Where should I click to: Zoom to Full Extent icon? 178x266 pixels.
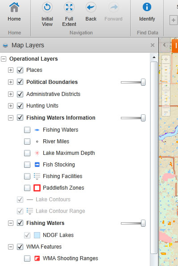click(69, 7)
